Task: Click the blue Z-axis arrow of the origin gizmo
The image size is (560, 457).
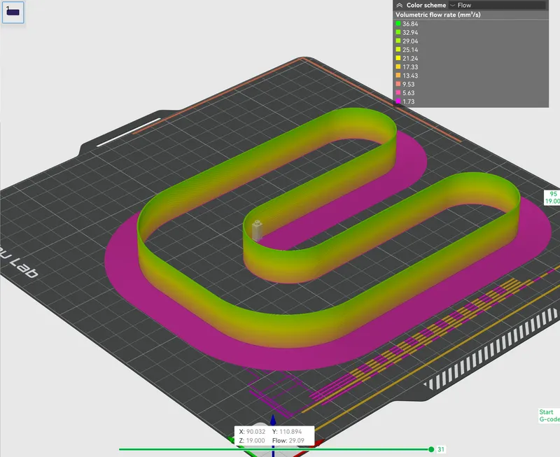Action: 273,420
